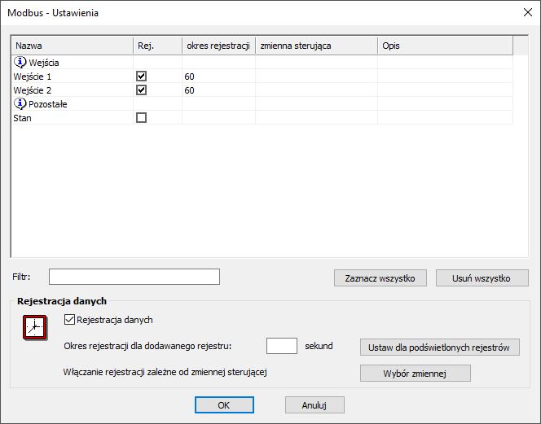Enable the Rej. checkbox for Stan

(141, 117)
